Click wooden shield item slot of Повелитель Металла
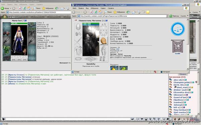This screenshot has height=125, width=201. [x=104, y=41]
